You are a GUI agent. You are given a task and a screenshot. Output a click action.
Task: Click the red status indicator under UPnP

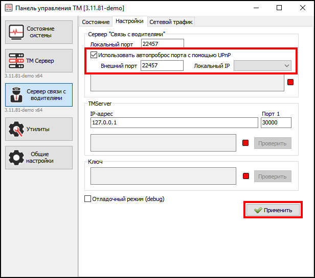tap(290, 83)
